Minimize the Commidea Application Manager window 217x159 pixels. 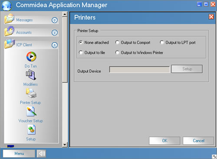click(199, 4)
